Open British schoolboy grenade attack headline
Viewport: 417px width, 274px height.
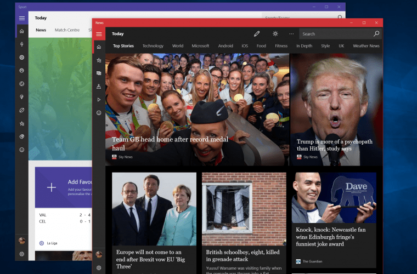243,255
